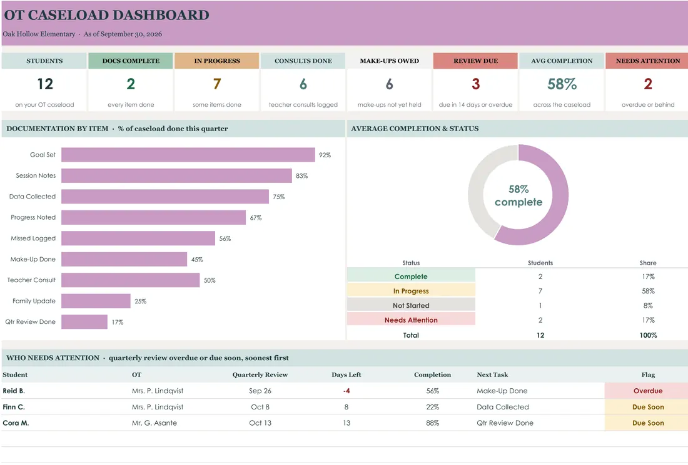Select student Cora M. row name
This screenshot has height=465, width=688.
point(16,423)
